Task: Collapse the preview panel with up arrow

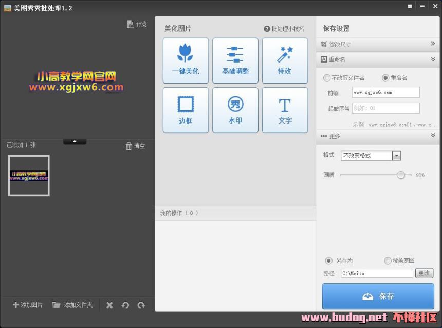Action: click(x=75, y=141)
